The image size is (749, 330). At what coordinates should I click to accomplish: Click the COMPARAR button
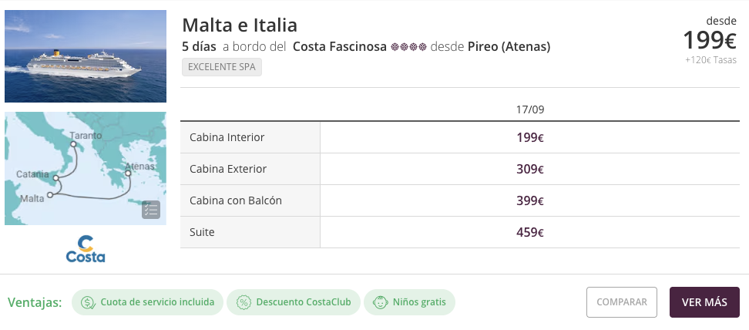click(x=621, y=302)
